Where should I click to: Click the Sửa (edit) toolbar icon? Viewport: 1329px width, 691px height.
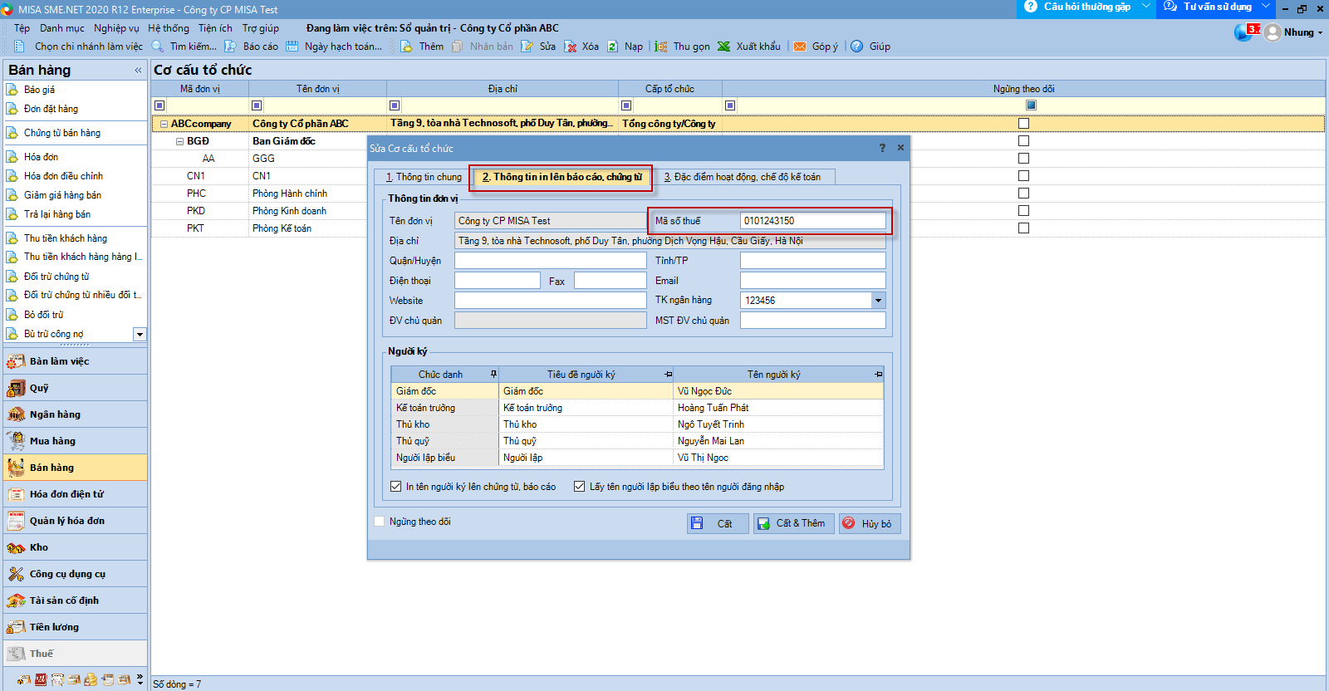tap(527, 47)
